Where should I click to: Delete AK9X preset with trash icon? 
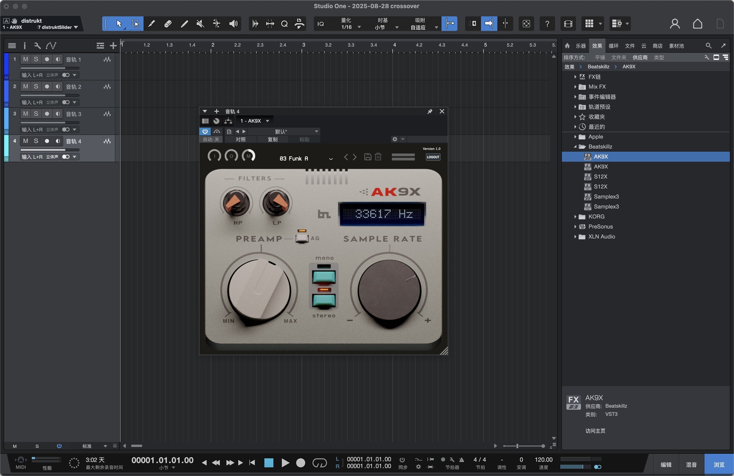(378, 157)
